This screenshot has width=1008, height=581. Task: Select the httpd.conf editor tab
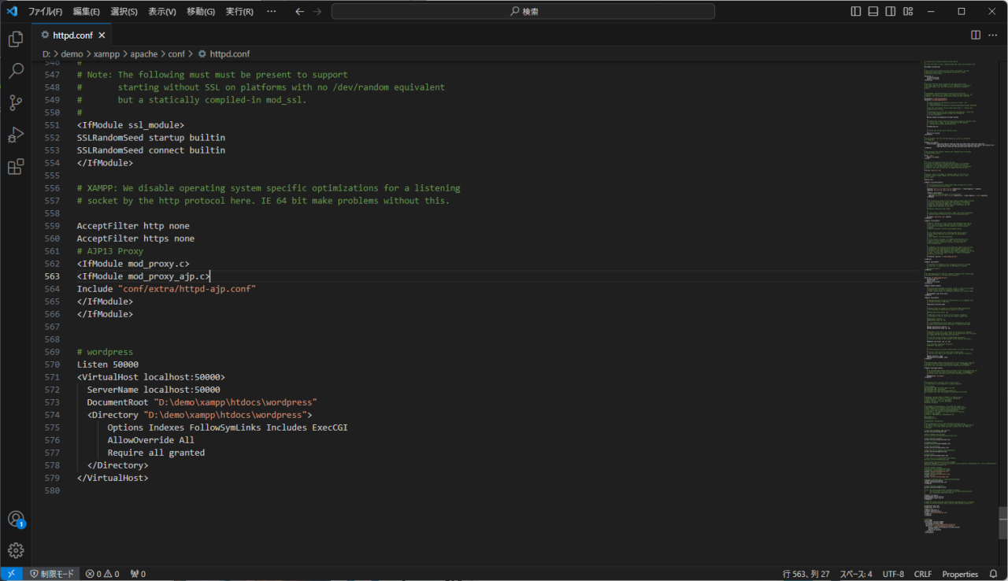[72, 35]
